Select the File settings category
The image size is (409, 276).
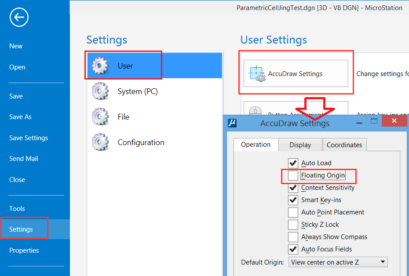click(155, 116)
